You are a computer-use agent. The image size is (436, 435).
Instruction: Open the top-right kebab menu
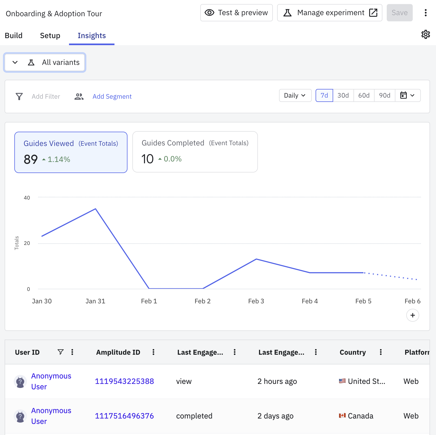pyautogui.click(x=425, y=13)
